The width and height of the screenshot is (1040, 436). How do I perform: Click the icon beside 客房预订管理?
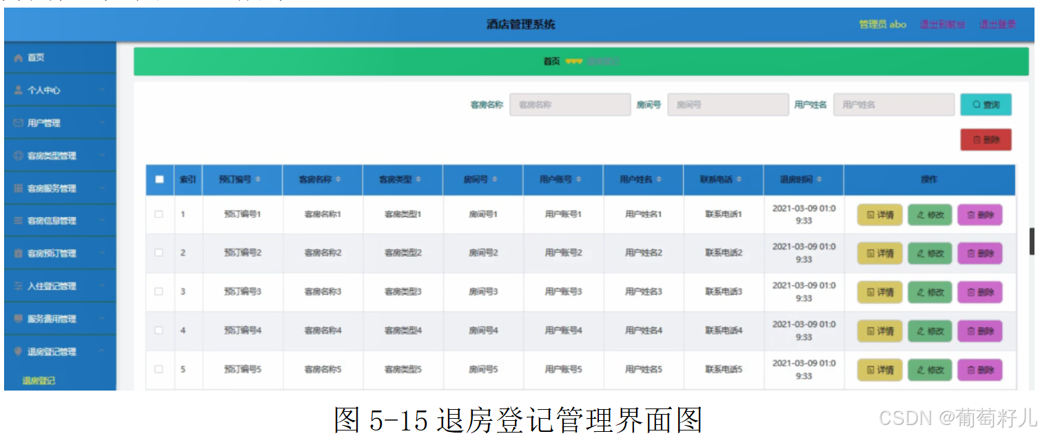pyautogui.click(x=19, y=253)
